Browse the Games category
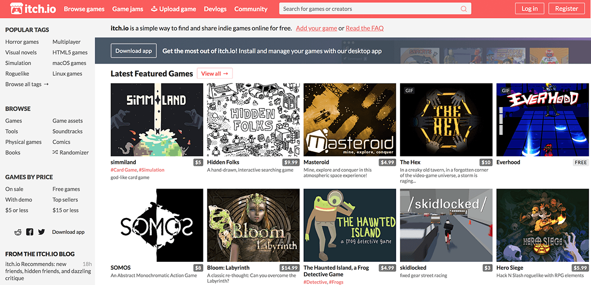This screenshot has height=285, width=591. 14,121
